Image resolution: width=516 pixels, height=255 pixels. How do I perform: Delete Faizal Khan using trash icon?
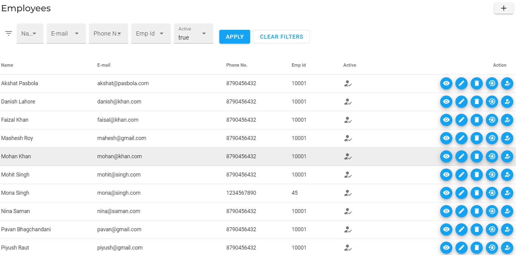point(476,120)
